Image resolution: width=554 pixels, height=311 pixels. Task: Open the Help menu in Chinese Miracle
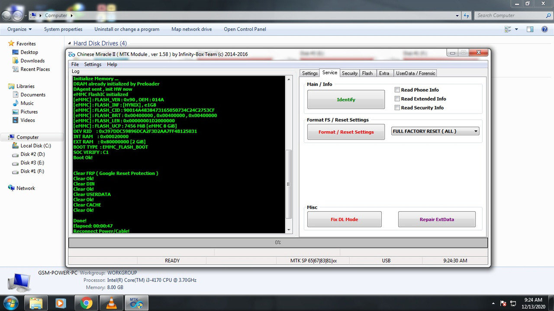[x=112, y=64]
